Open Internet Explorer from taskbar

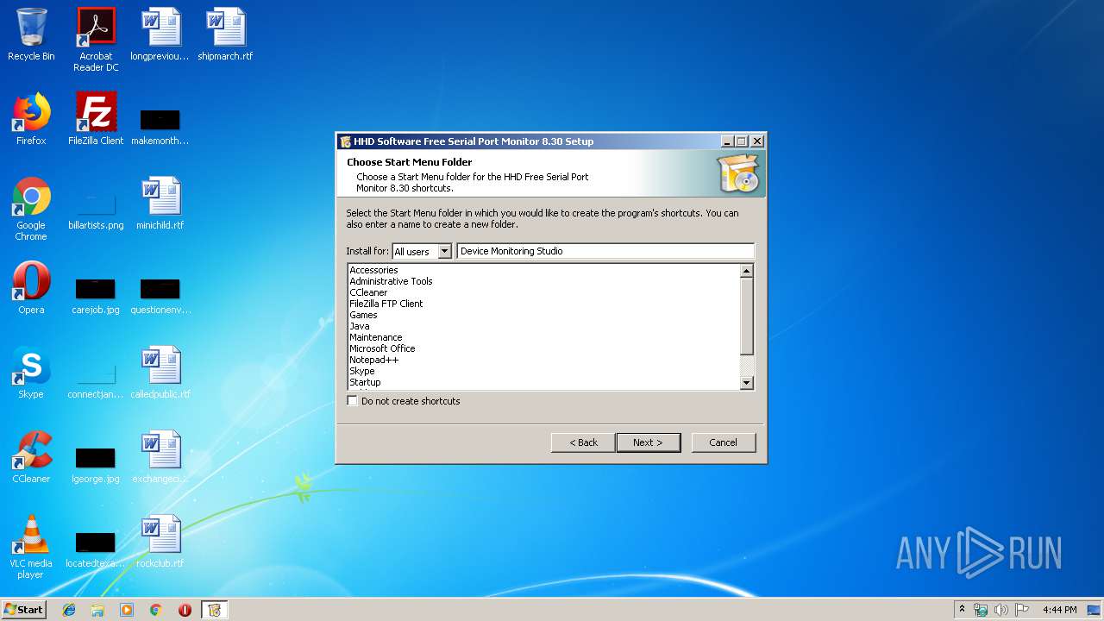point(69,610)
